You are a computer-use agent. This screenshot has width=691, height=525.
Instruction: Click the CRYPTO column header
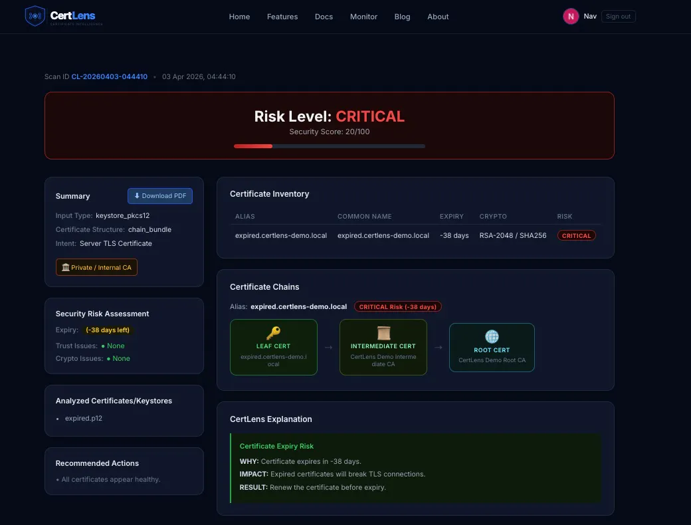point(493,217)
